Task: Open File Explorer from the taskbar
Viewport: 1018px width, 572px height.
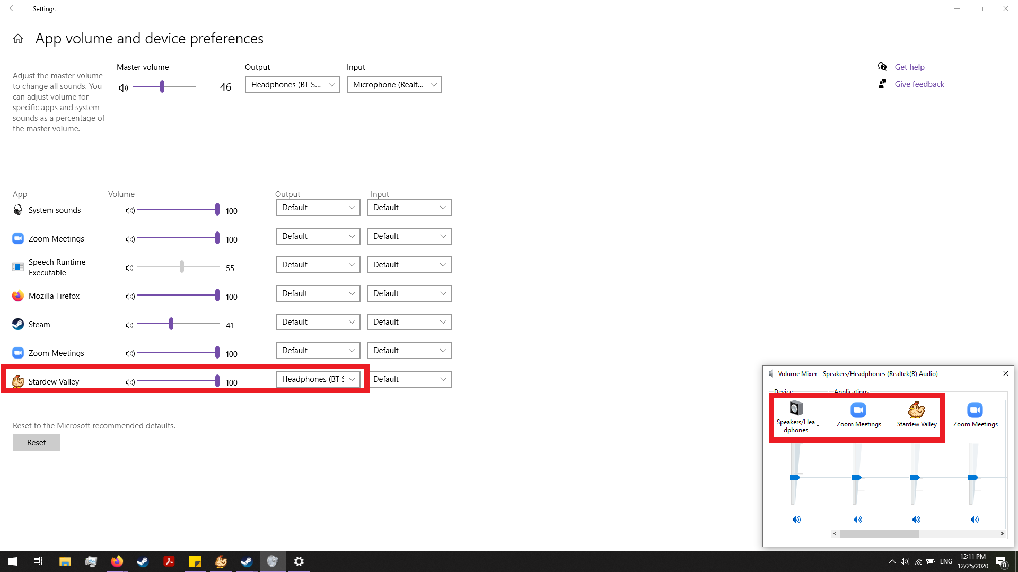Action: [x=65, y=561]
